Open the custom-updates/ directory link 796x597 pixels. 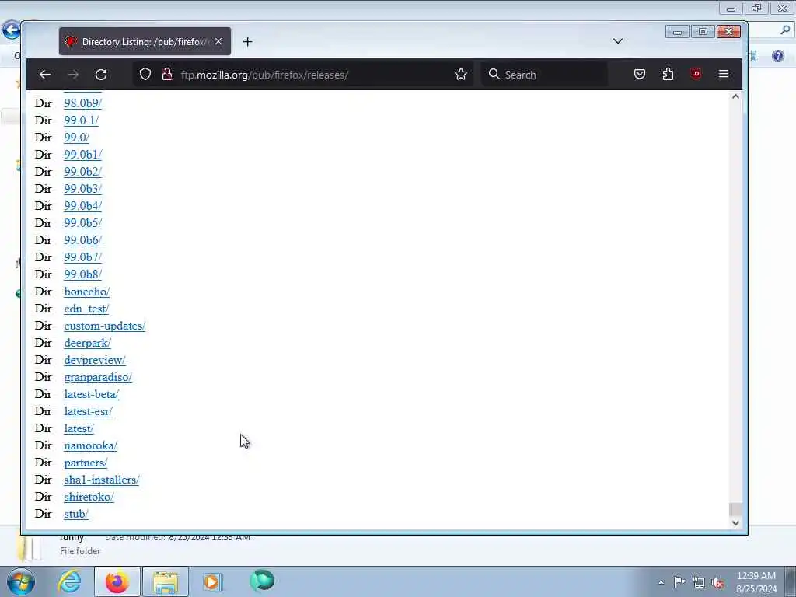coord(105,326)
